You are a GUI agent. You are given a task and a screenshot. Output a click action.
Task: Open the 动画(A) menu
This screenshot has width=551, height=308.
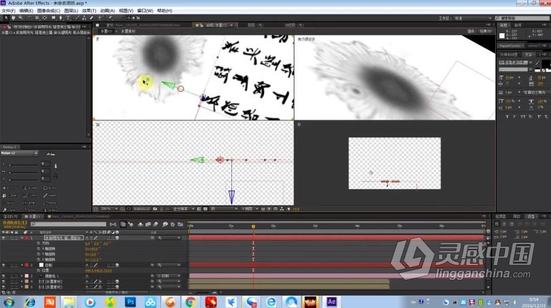tap(107, 11)
